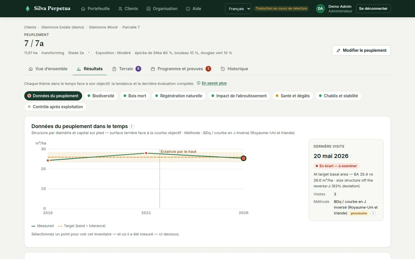Click info icon beside chart title

[x=132, y=126]
